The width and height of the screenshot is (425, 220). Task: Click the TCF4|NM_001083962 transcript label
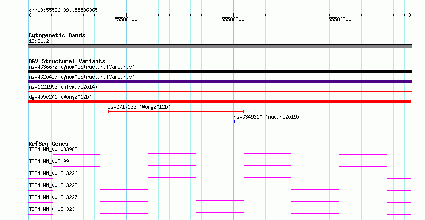coord(53,149)
